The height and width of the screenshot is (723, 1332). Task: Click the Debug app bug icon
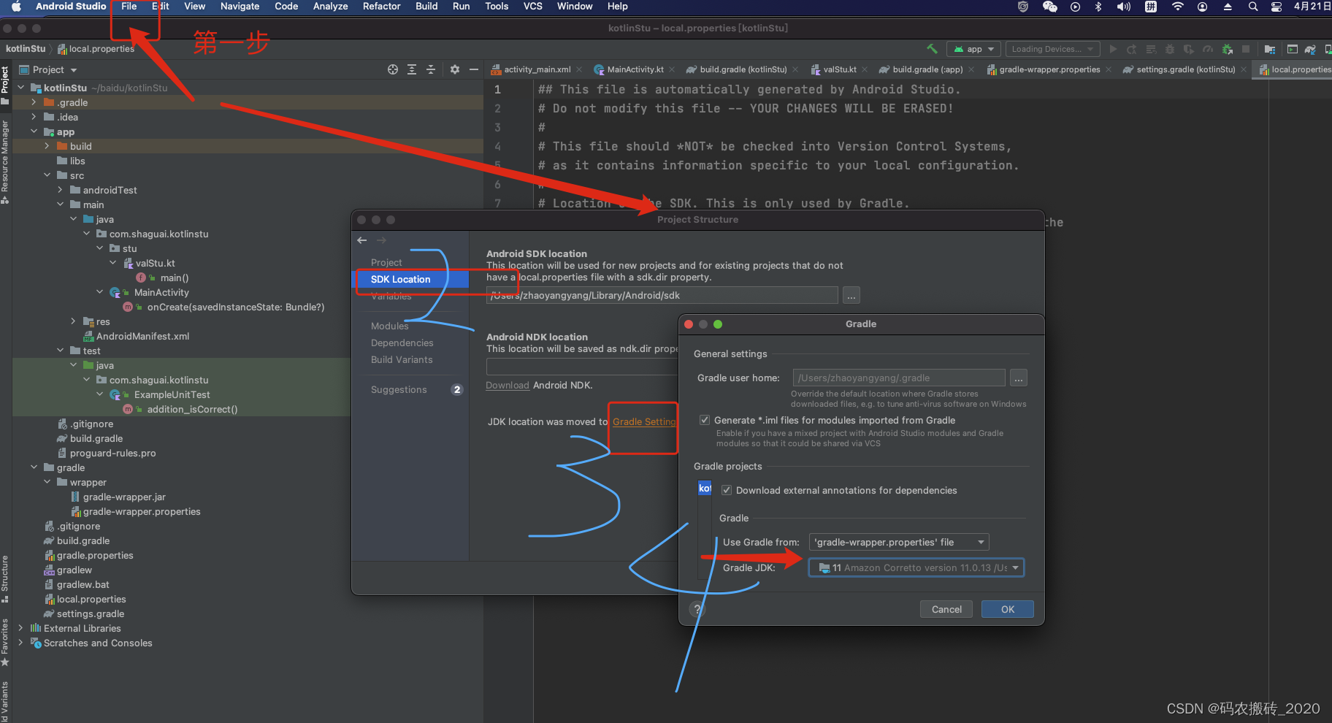pyautogui.click(x=1170, y=49)
